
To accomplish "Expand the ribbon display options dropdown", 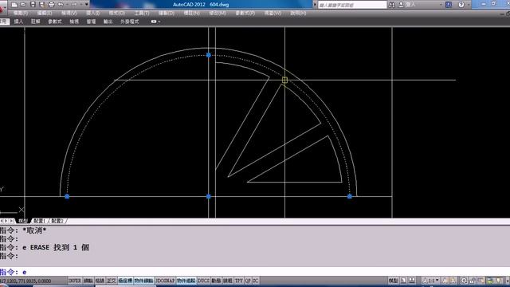I will pos(159,22).
